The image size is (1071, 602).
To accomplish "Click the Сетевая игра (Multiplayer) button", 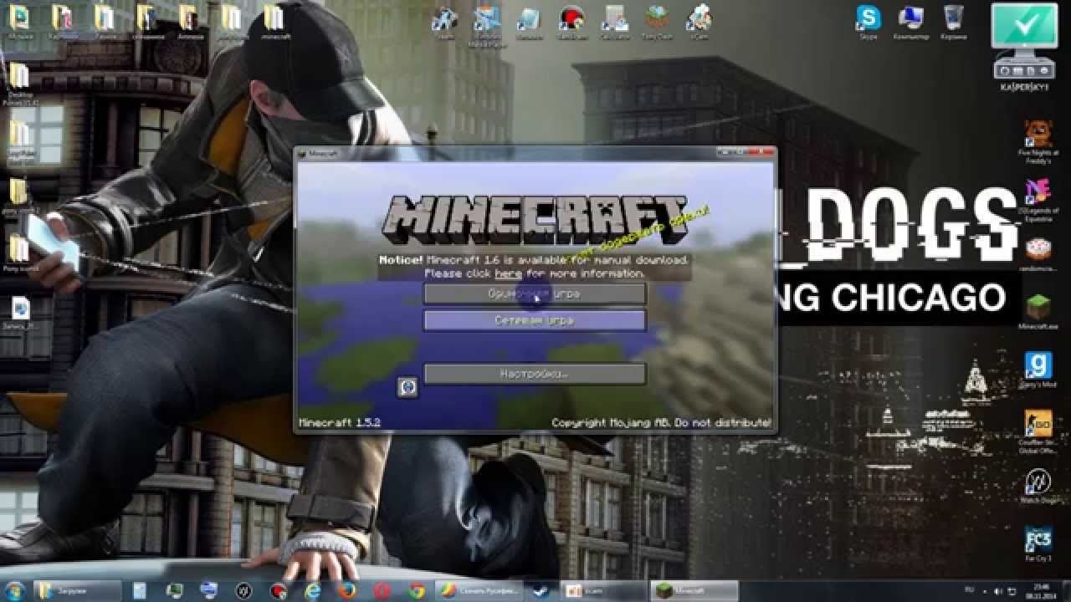I will [x=535, y=320].
